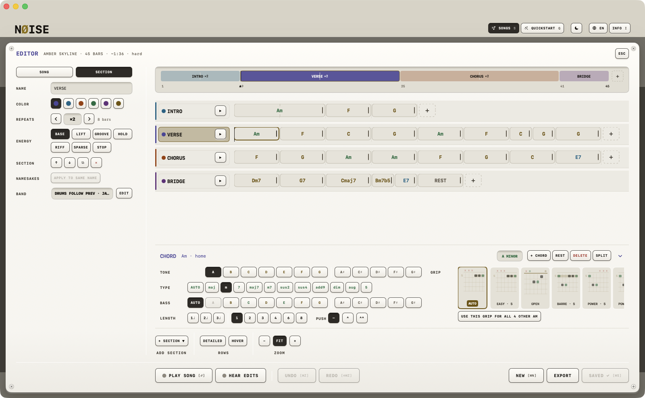645x398 pixels.
Task: Play the BRIDGE section preview
Action: click(221, 181)
